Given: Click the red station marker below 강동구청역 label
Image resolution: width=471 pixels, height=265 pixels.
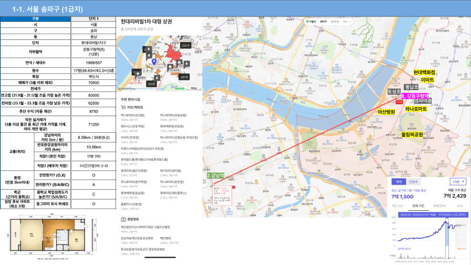Looking at the screenshot, I should coord(399,102).
